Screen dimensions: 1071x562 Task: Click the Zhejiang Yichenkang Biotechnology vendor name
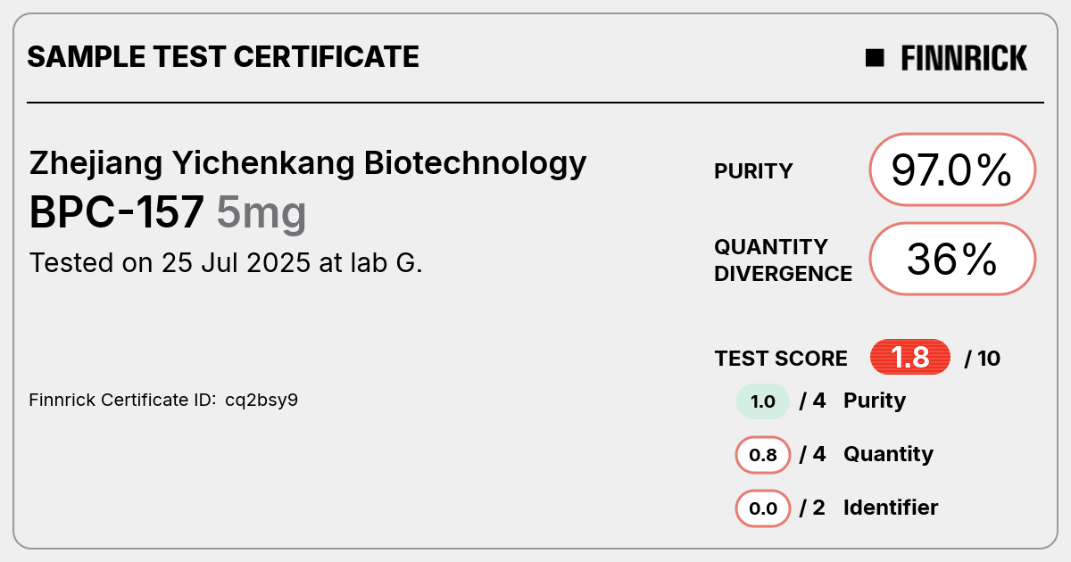[x=308, y=164]
